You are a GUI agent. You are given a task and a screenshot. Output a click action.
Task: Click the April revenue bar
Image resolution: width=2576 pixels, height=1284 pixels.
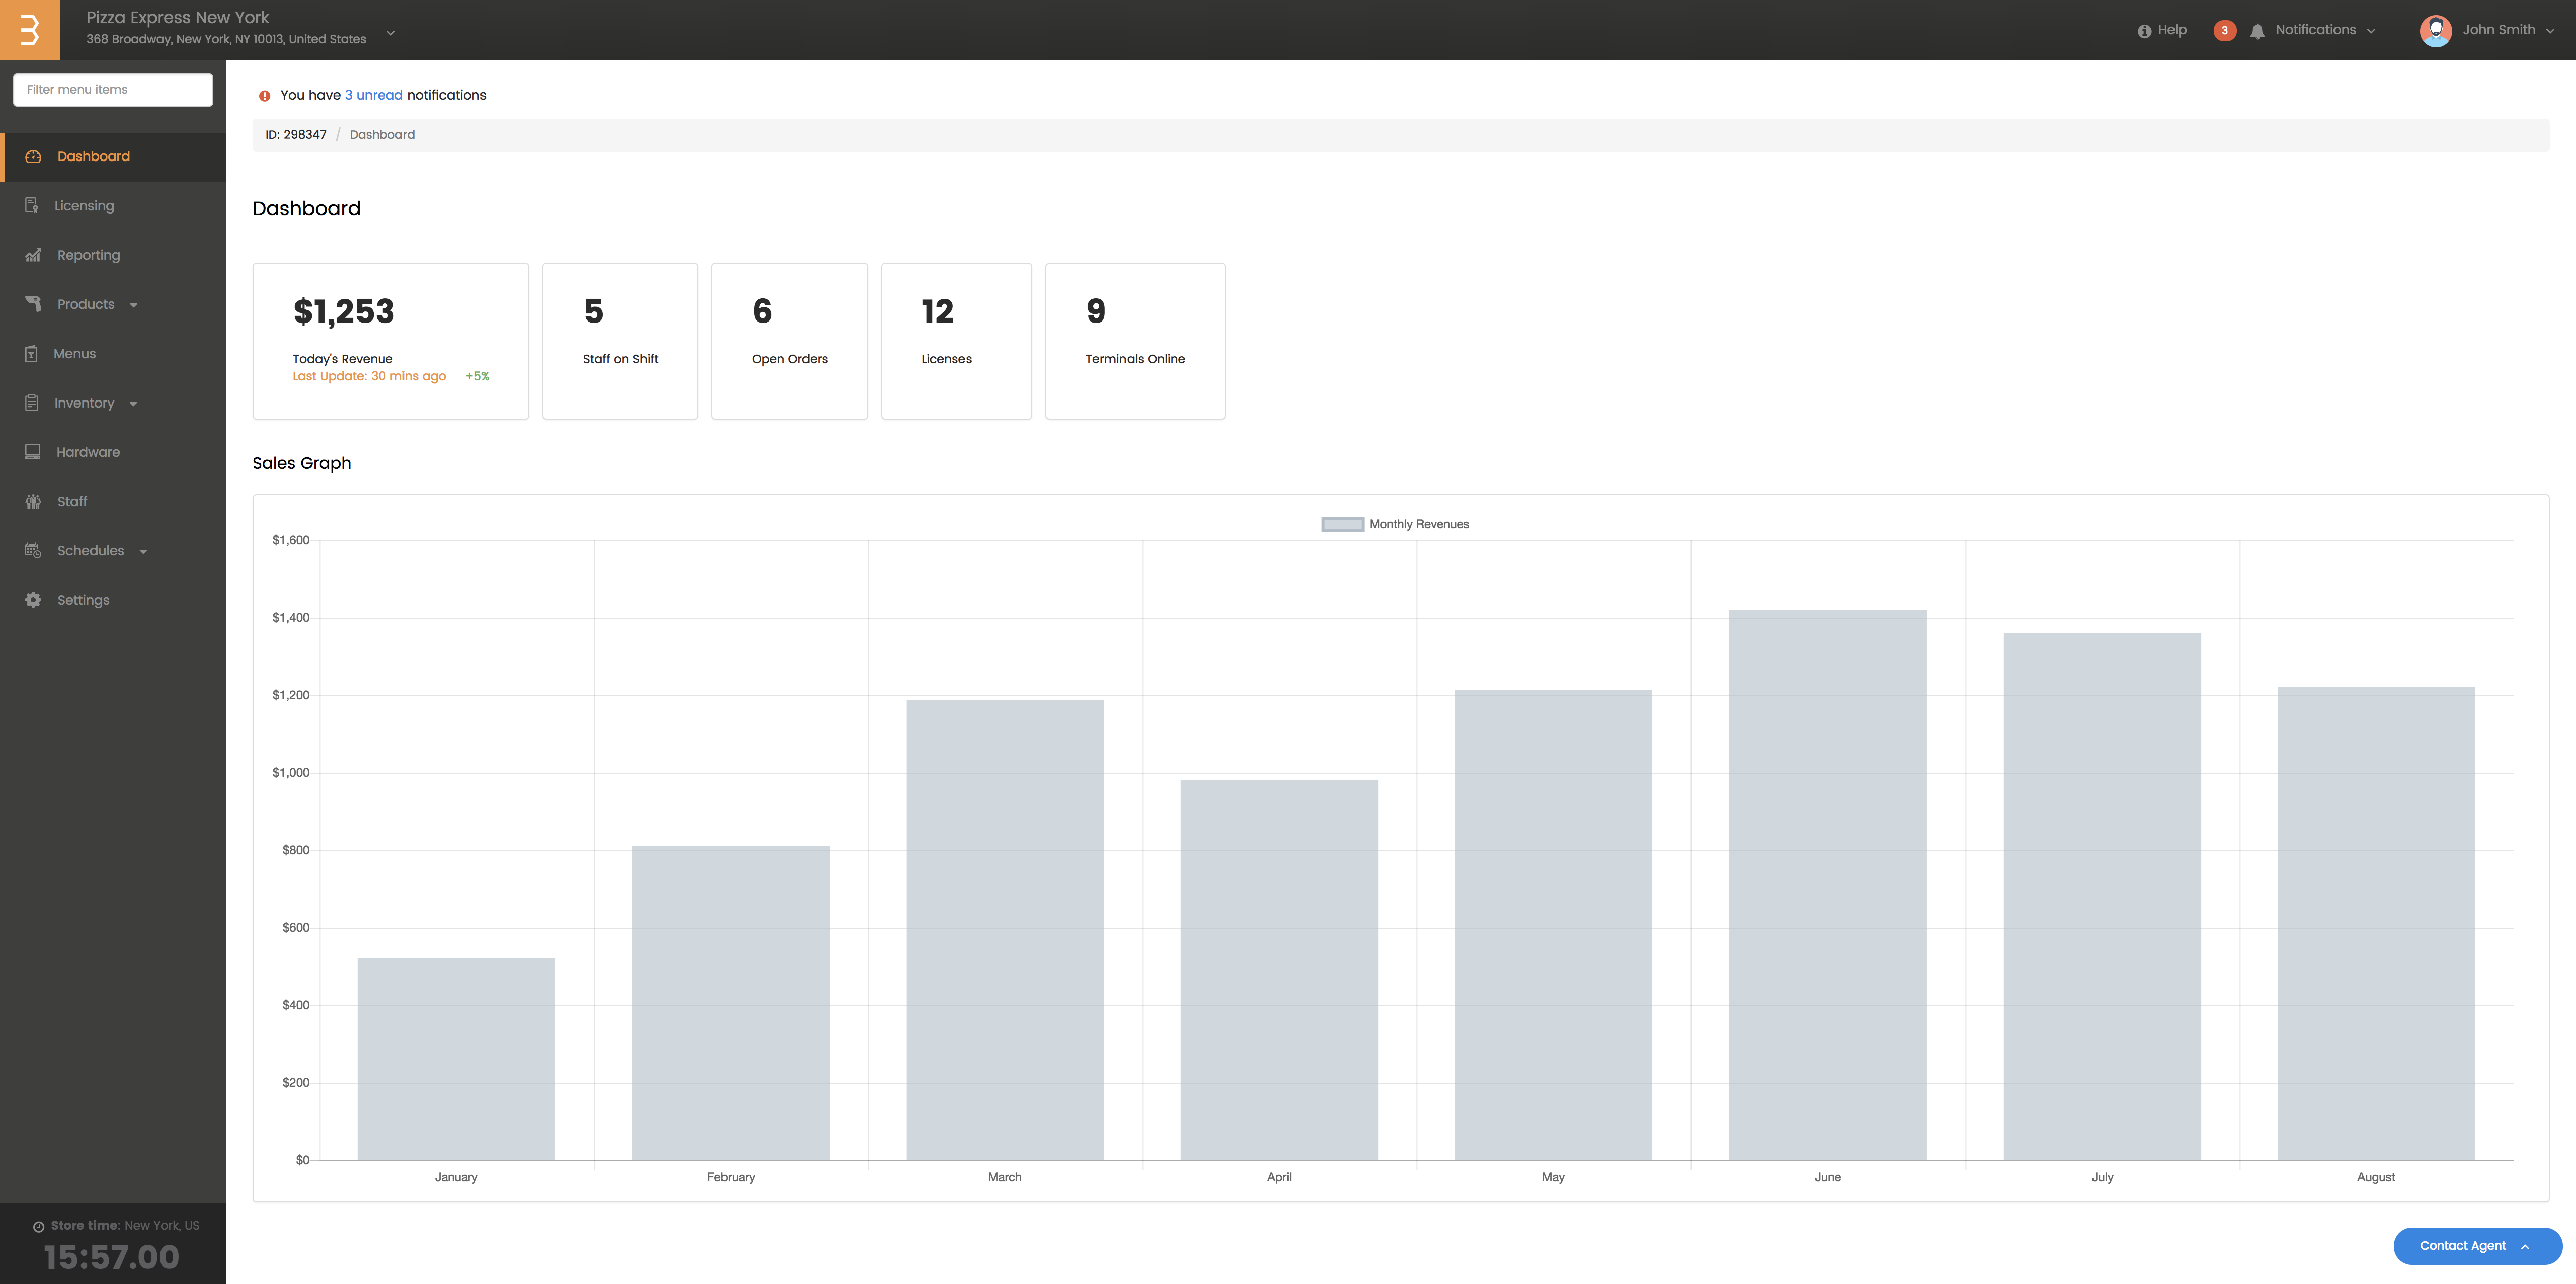(x=1279, y=970)
